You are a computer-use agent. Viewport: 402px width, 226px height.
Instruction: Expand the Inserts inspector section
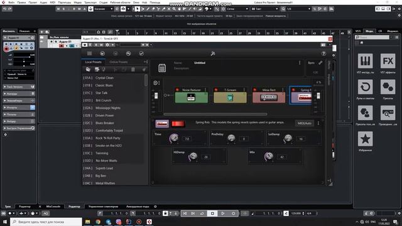tap(19, 107)
